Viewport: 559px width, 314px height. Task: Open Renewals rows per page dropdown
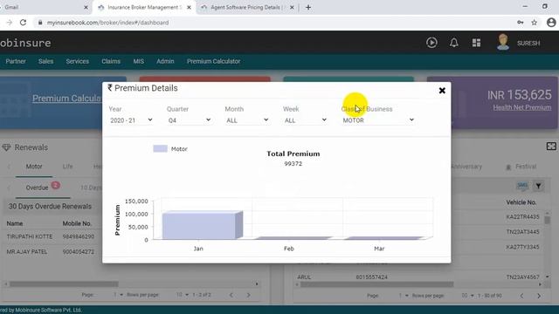pos(183,295)
